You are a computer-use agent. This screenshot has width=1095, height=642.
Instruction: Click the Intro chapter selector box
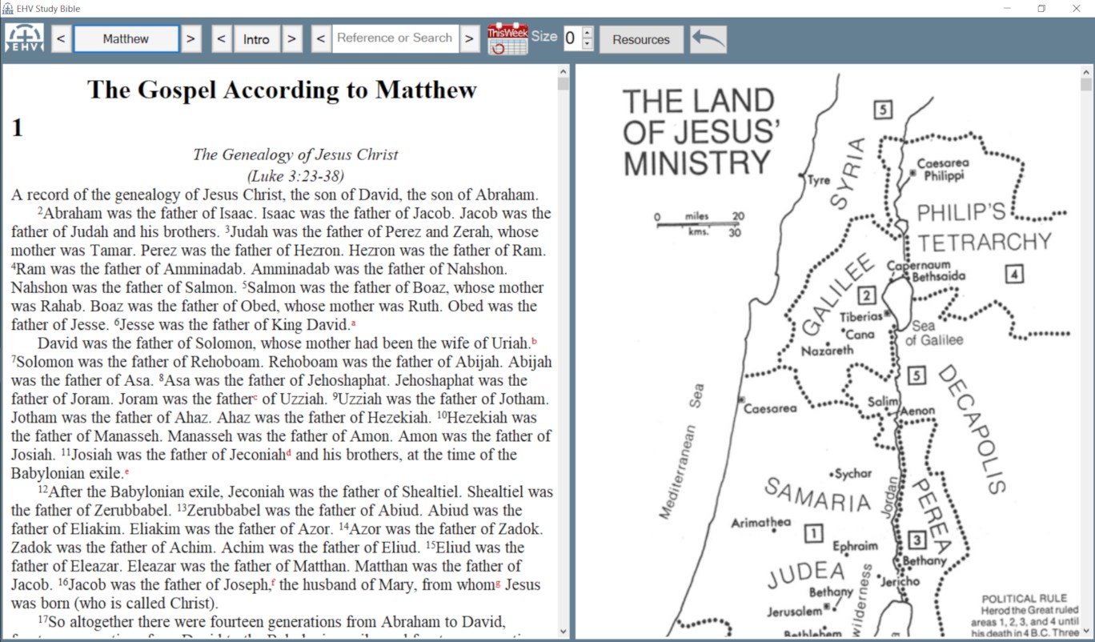click(257, 38)
